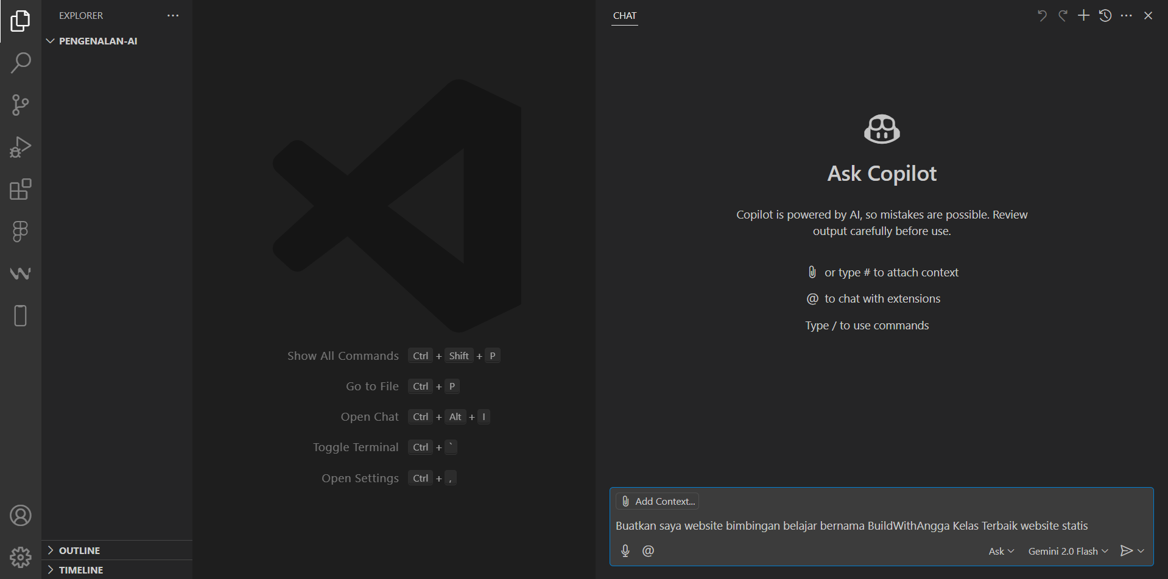
Task: Close the chat panel
Action: coord(1148,16)
